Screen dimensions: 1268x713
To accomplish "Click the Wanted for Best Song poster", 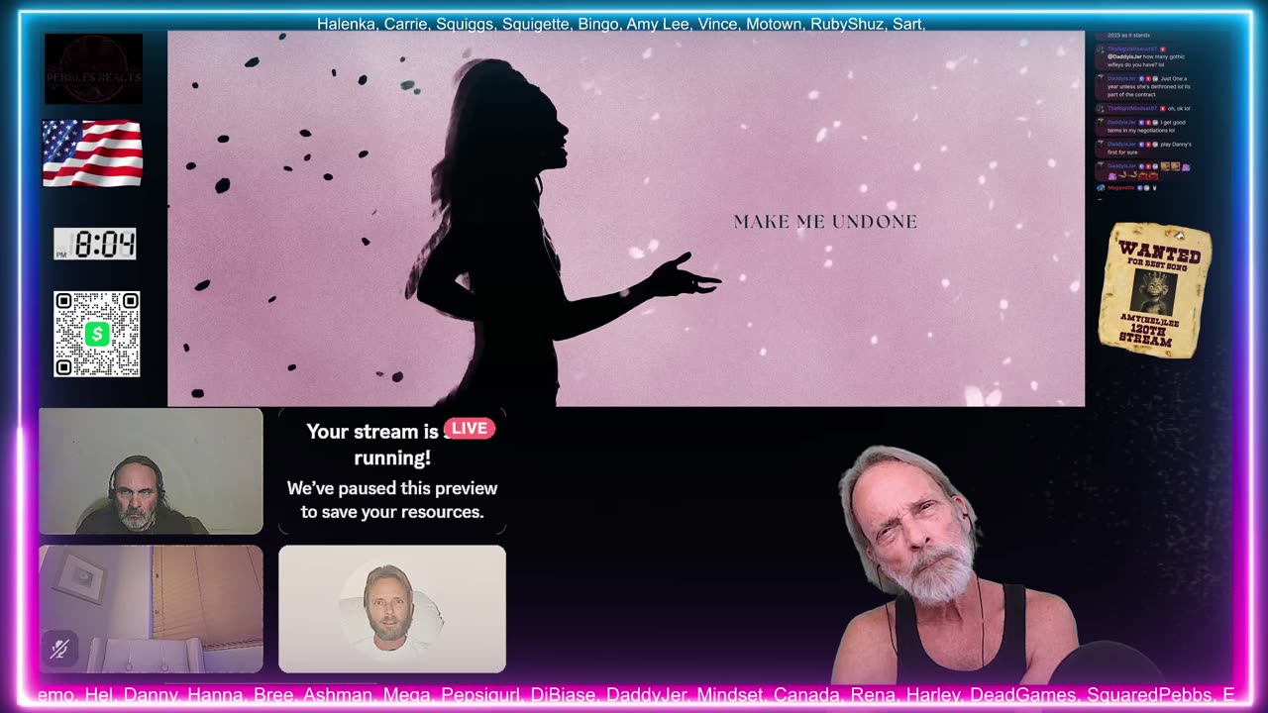I will click(x=1155, y=288).
